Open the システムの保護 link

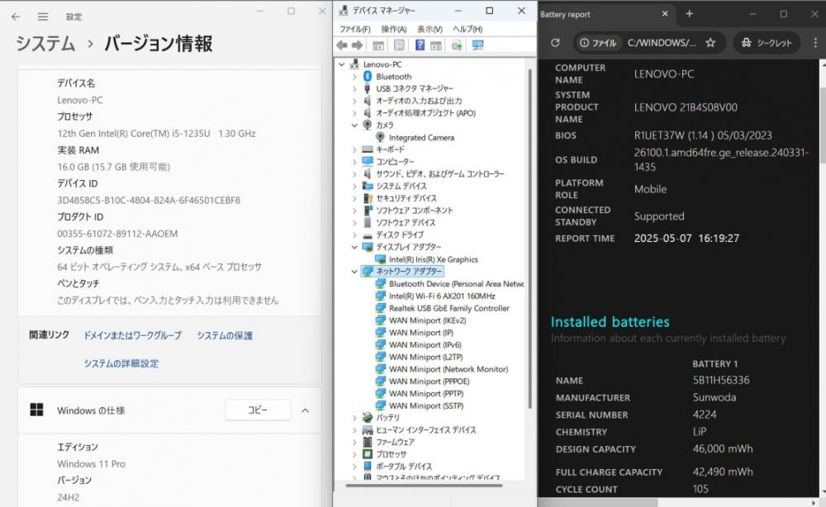click(225, 335)
